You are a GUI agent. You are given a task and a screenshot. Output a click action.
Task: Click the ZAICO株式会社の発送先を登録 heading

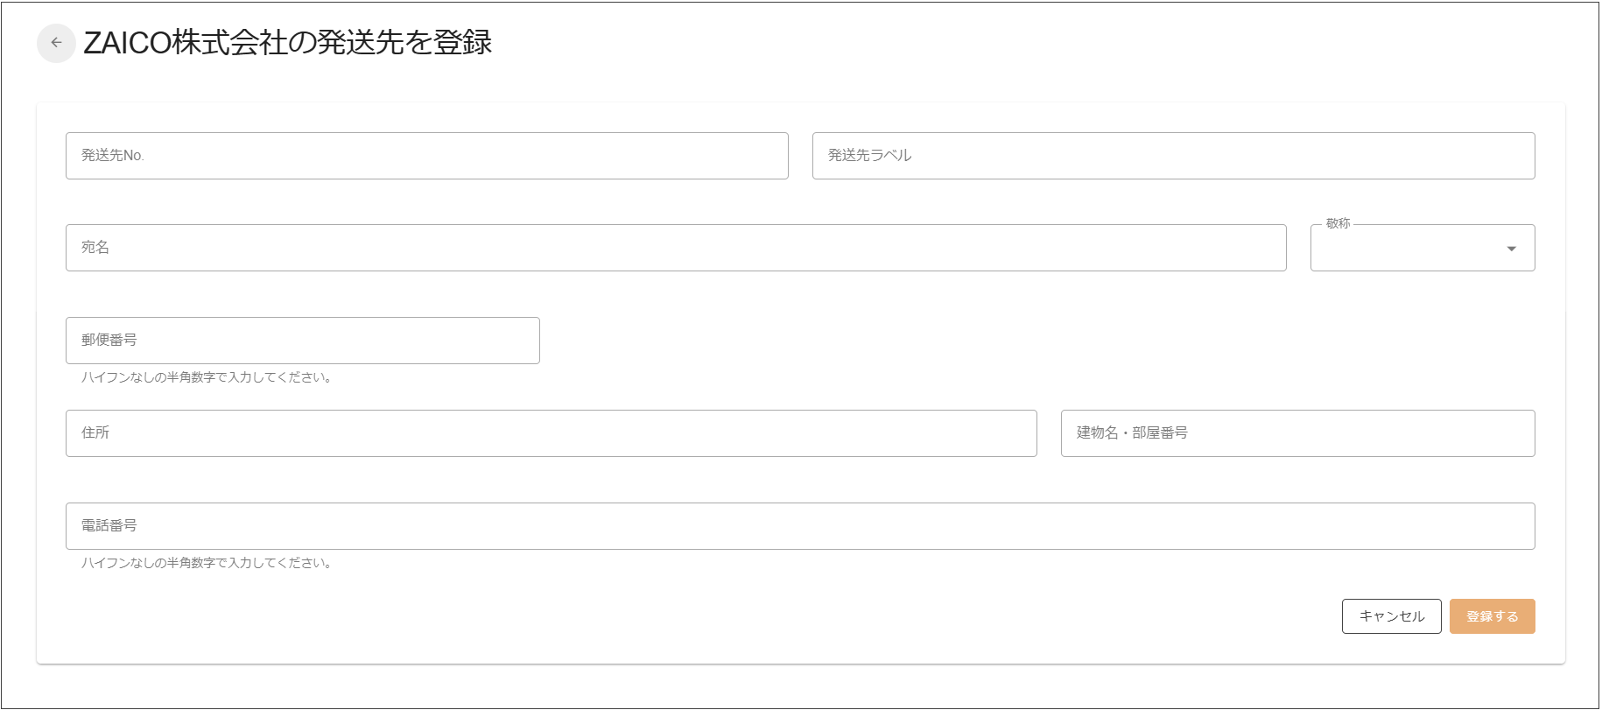(x=288, y=43)
